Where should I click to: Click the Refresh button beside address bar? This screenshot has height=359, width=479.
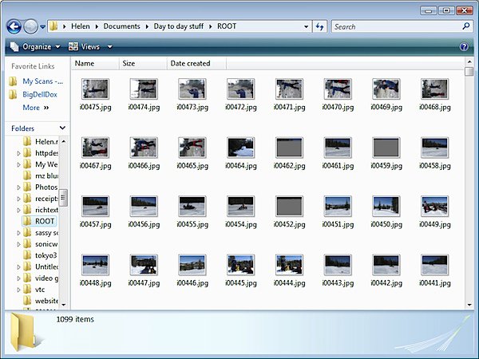(319, 26)
